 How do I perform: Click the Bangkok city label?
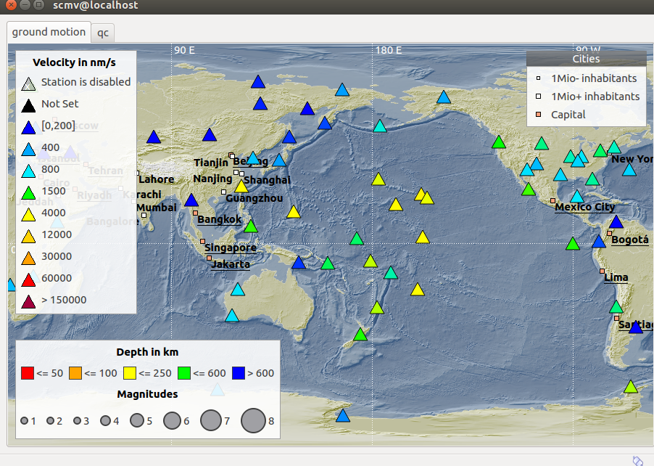(220, 220)
